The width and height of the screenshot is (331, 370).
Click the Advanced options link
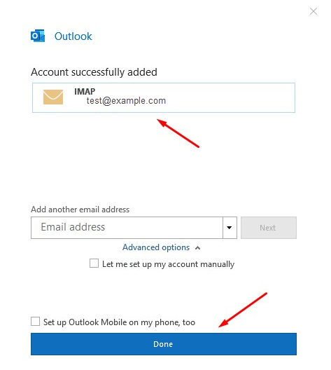(156, 247)
